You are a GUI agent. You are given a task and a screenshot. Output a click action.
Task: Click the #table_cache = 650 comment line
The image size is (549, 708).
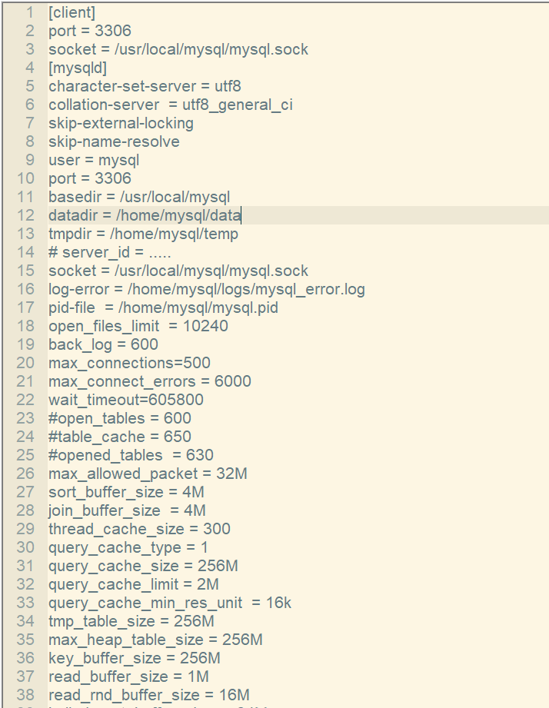tap(119, 437)
